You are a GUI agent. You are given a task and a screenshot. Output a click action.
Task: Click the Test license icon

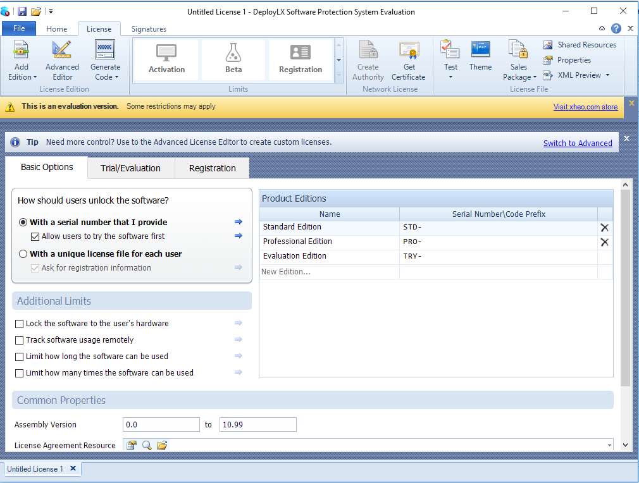tap(450, 50)
